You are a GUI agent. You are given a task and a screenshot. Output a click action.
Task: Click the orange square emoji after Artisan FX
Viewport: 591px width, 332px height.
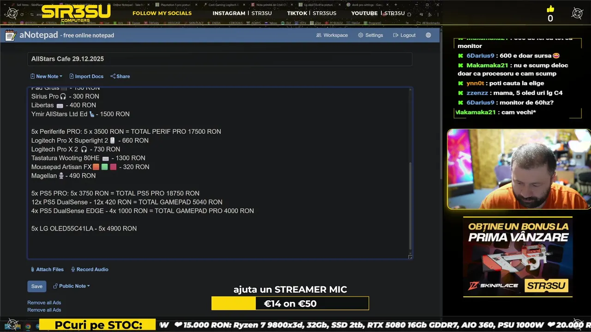(96, 167)
